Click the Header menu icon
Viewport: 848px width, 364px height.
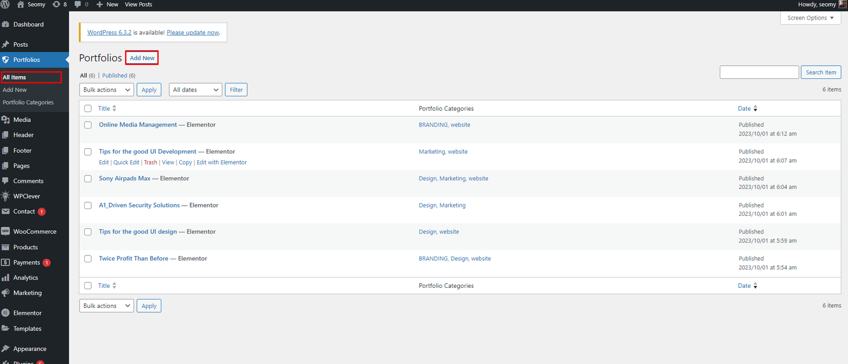tap(6, 135)
